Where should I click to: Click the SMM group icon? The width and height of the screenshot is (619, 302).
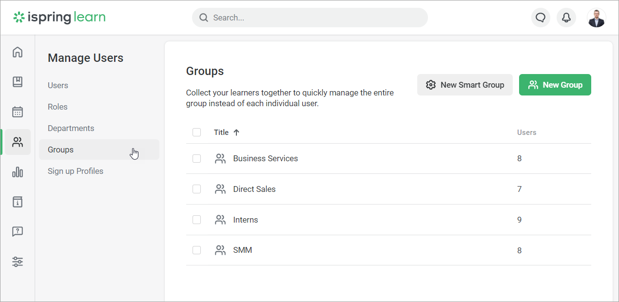click(220, 250)
